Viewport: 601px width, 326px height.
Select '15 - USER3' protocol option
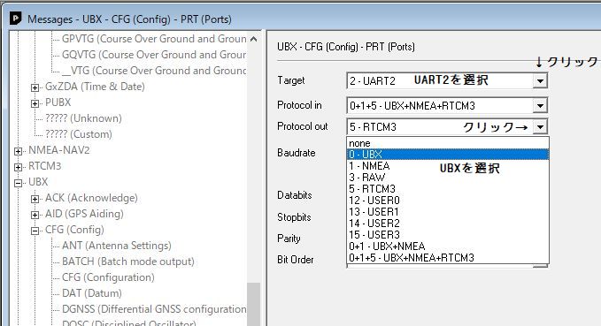click(x=448, y=234)
